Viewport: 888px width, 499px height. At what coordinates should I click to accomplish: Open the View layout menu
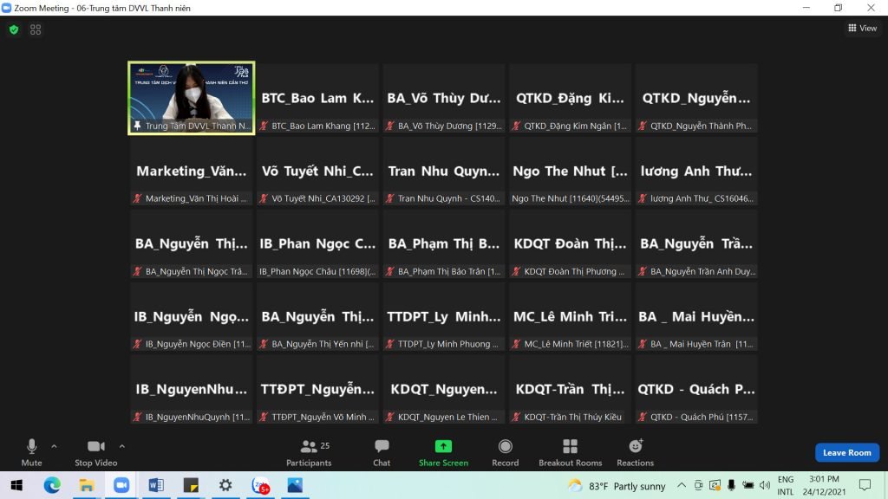coord(862,29)
